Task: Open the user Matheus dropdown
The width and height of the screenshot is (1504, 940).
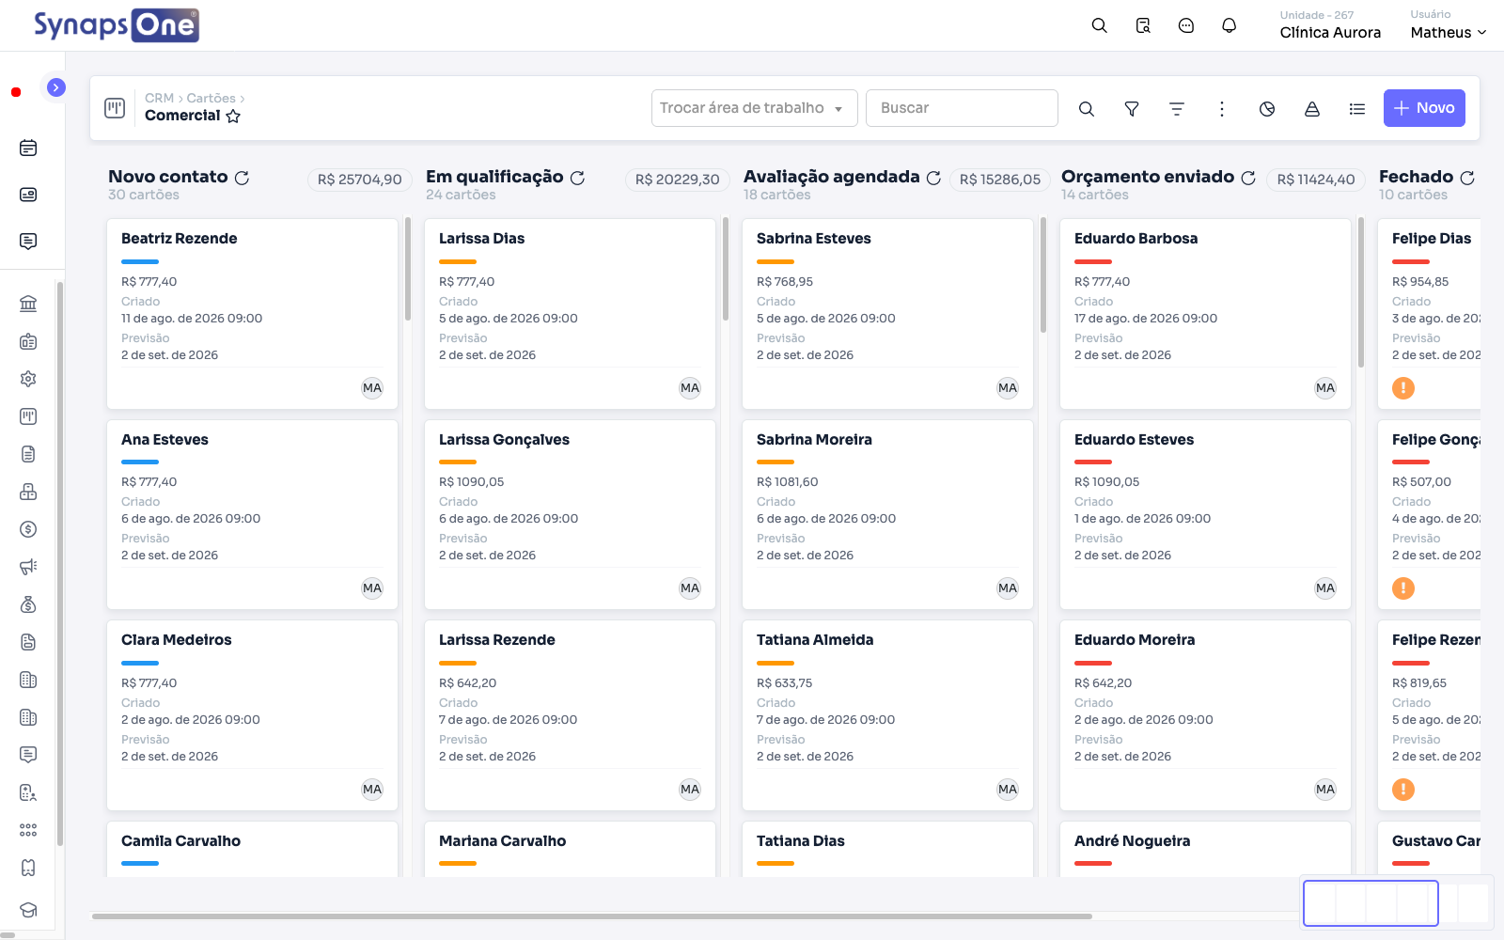Action: pos(1449,32)
